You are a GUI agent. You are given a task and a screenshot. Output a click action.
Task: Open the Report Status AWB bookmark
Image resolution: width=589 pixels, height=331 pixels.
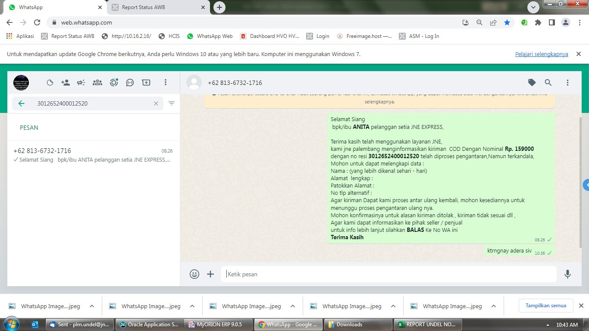tap(68, 36)
